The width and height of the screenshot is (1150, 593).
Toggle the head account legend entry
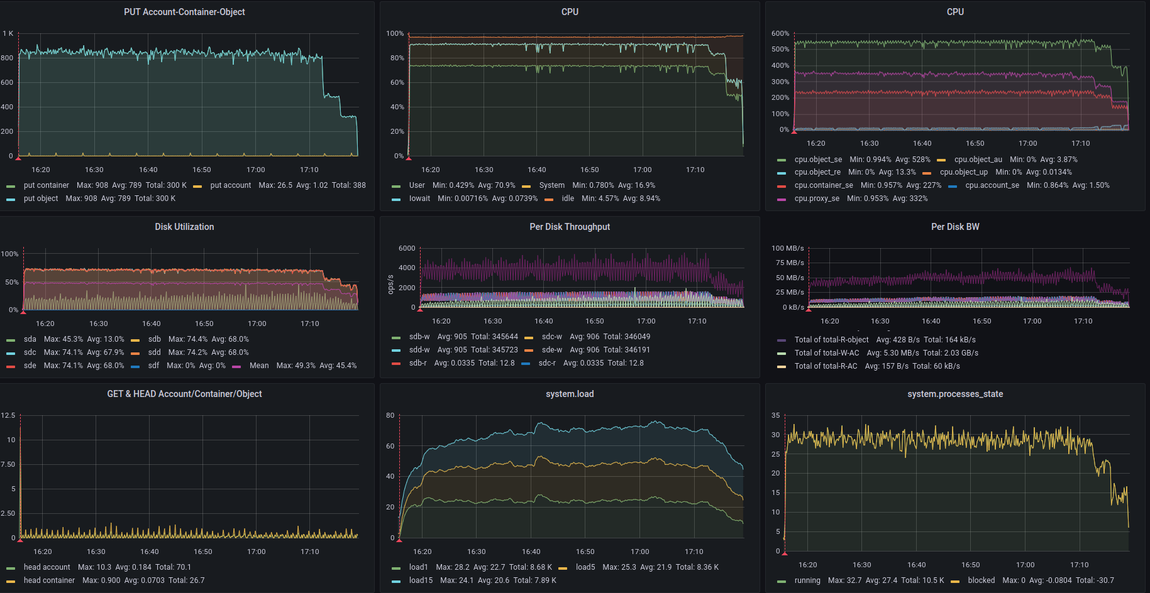tap(47, 567)
